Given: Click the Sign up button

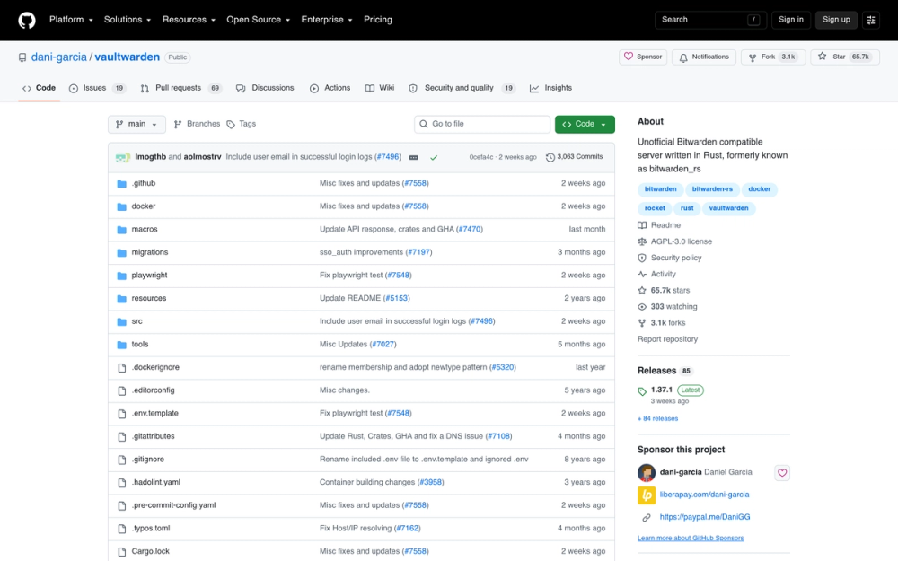Looking at the screenshot, I should point(836,20).
